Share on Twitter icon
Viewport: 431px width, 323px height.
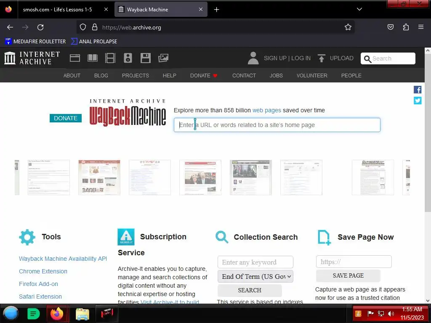[x=418, y=101]
